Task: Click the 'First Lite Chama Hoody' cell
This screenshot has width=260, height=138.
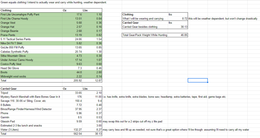Action: 31,18
